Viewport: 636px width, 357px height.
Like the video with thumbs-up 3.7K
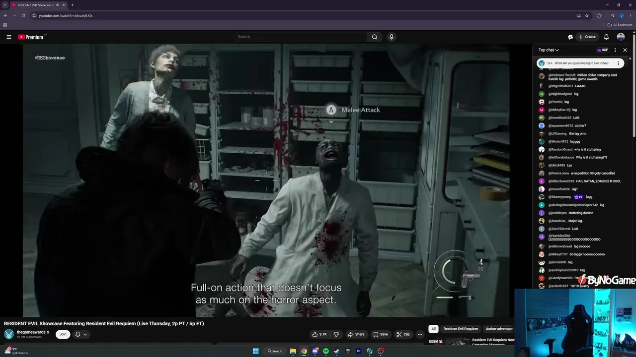pos(319,334)
